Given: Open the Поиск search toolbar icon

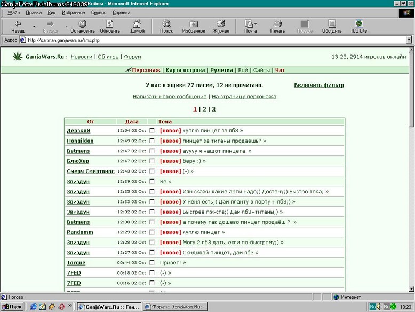Looking at the screenshot, I should point(166,27).
